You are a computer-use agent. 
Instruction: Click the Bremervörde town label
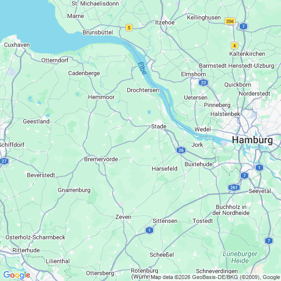(x=101, y=159)
